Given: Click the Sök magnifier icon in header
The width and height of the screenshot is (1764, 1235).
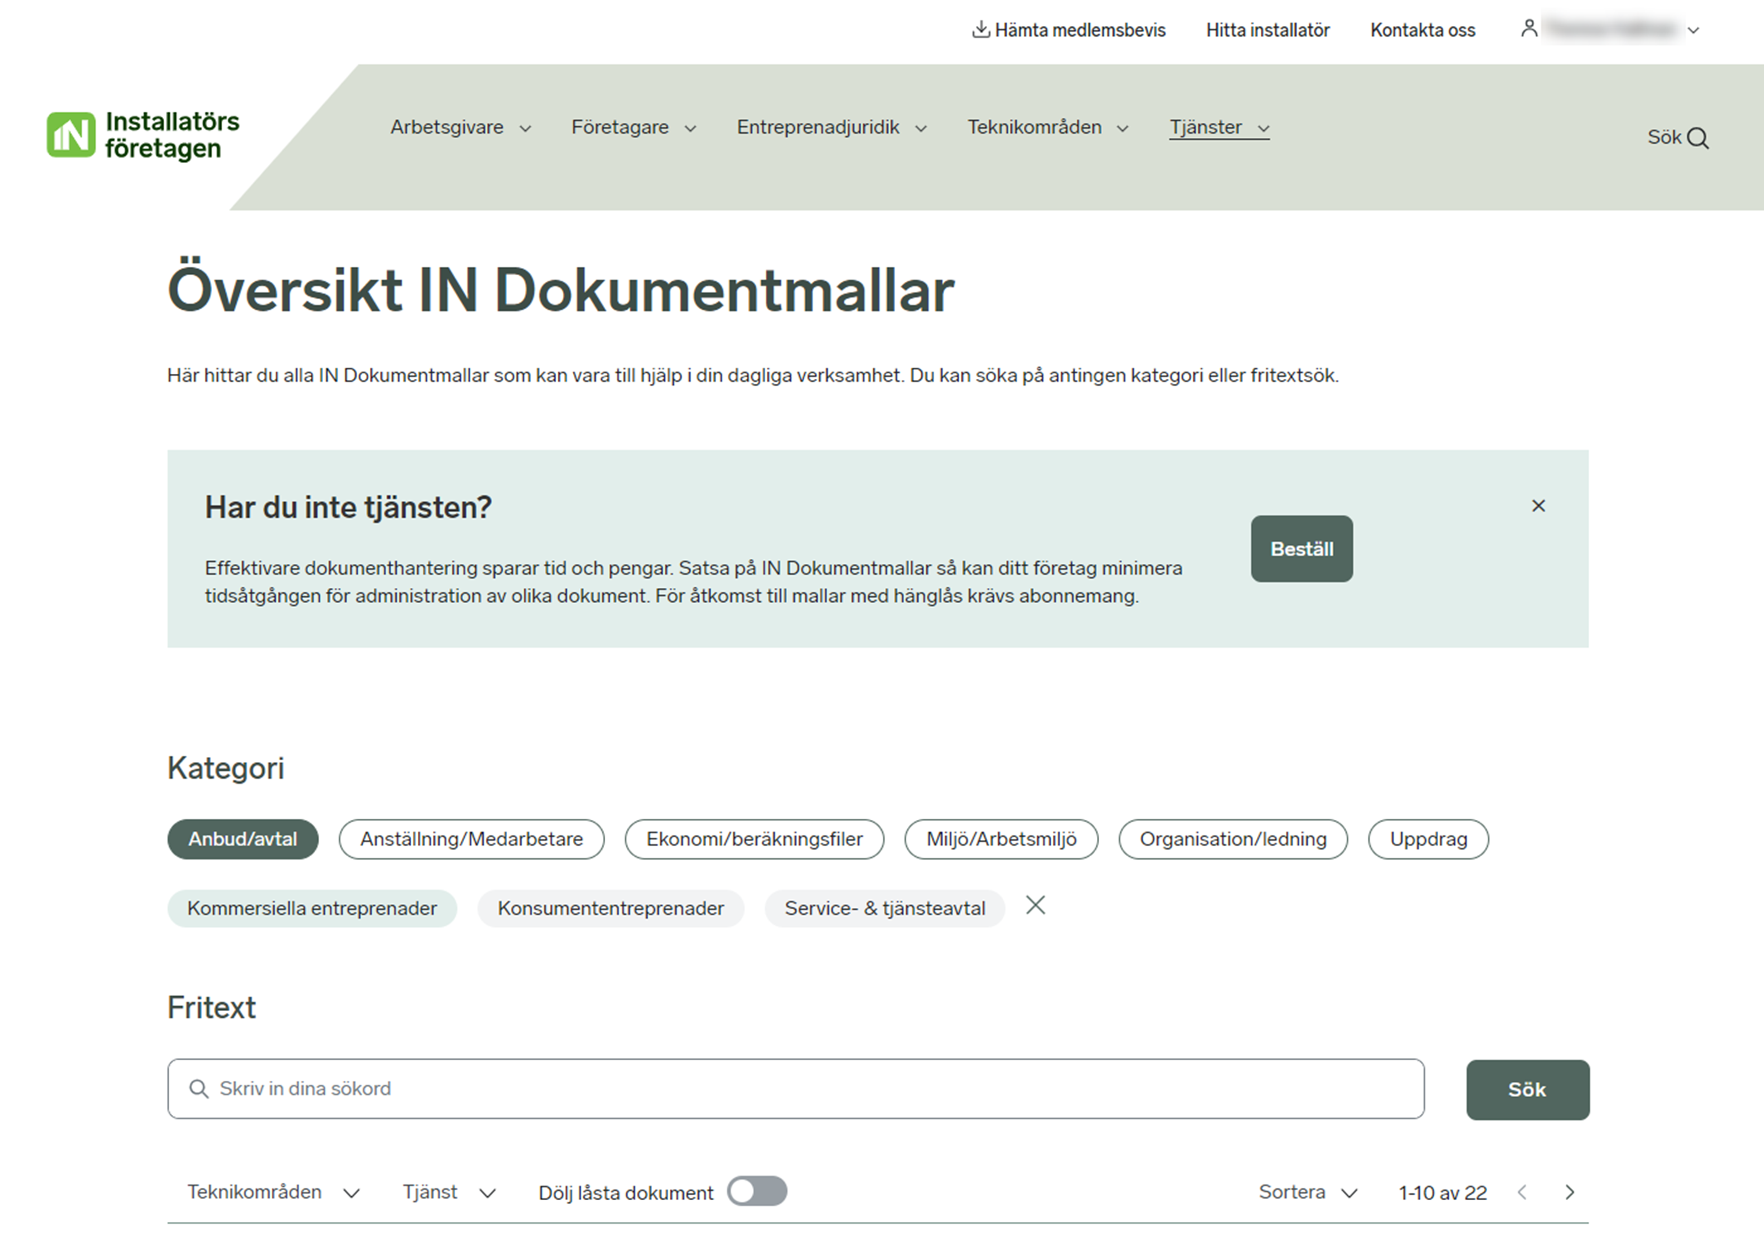Looking at the screenshot, I should 1697,138.
